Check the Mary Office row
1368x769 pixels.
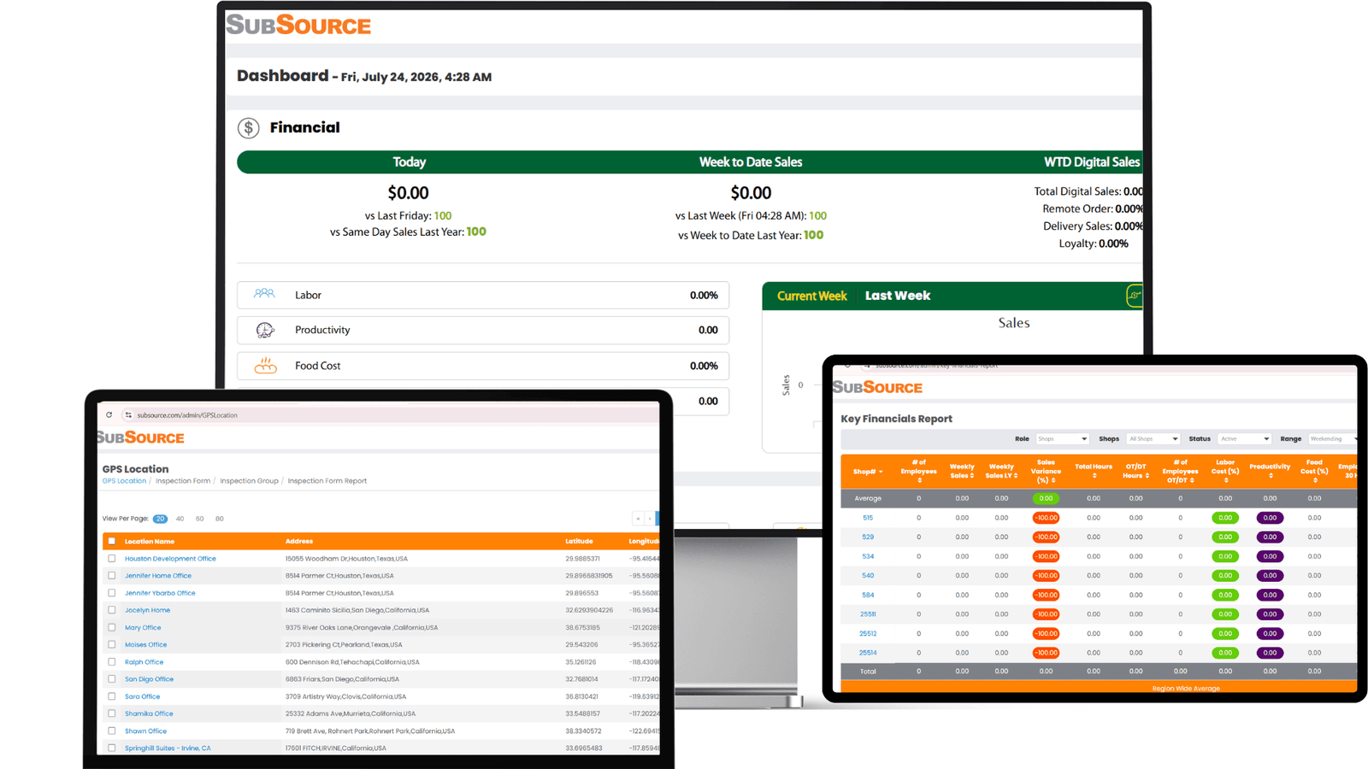[x=111, y=627]
